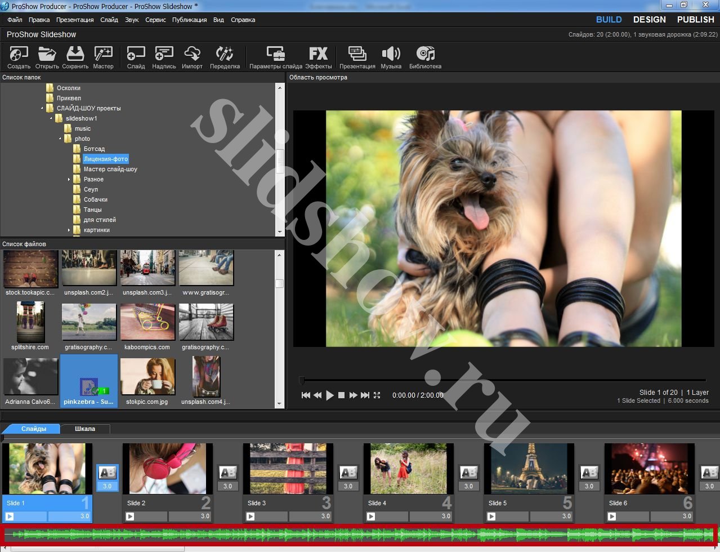The image size is (720, 552).
Task: Click the preview seek slider handle
Action: tap(302, 381)
